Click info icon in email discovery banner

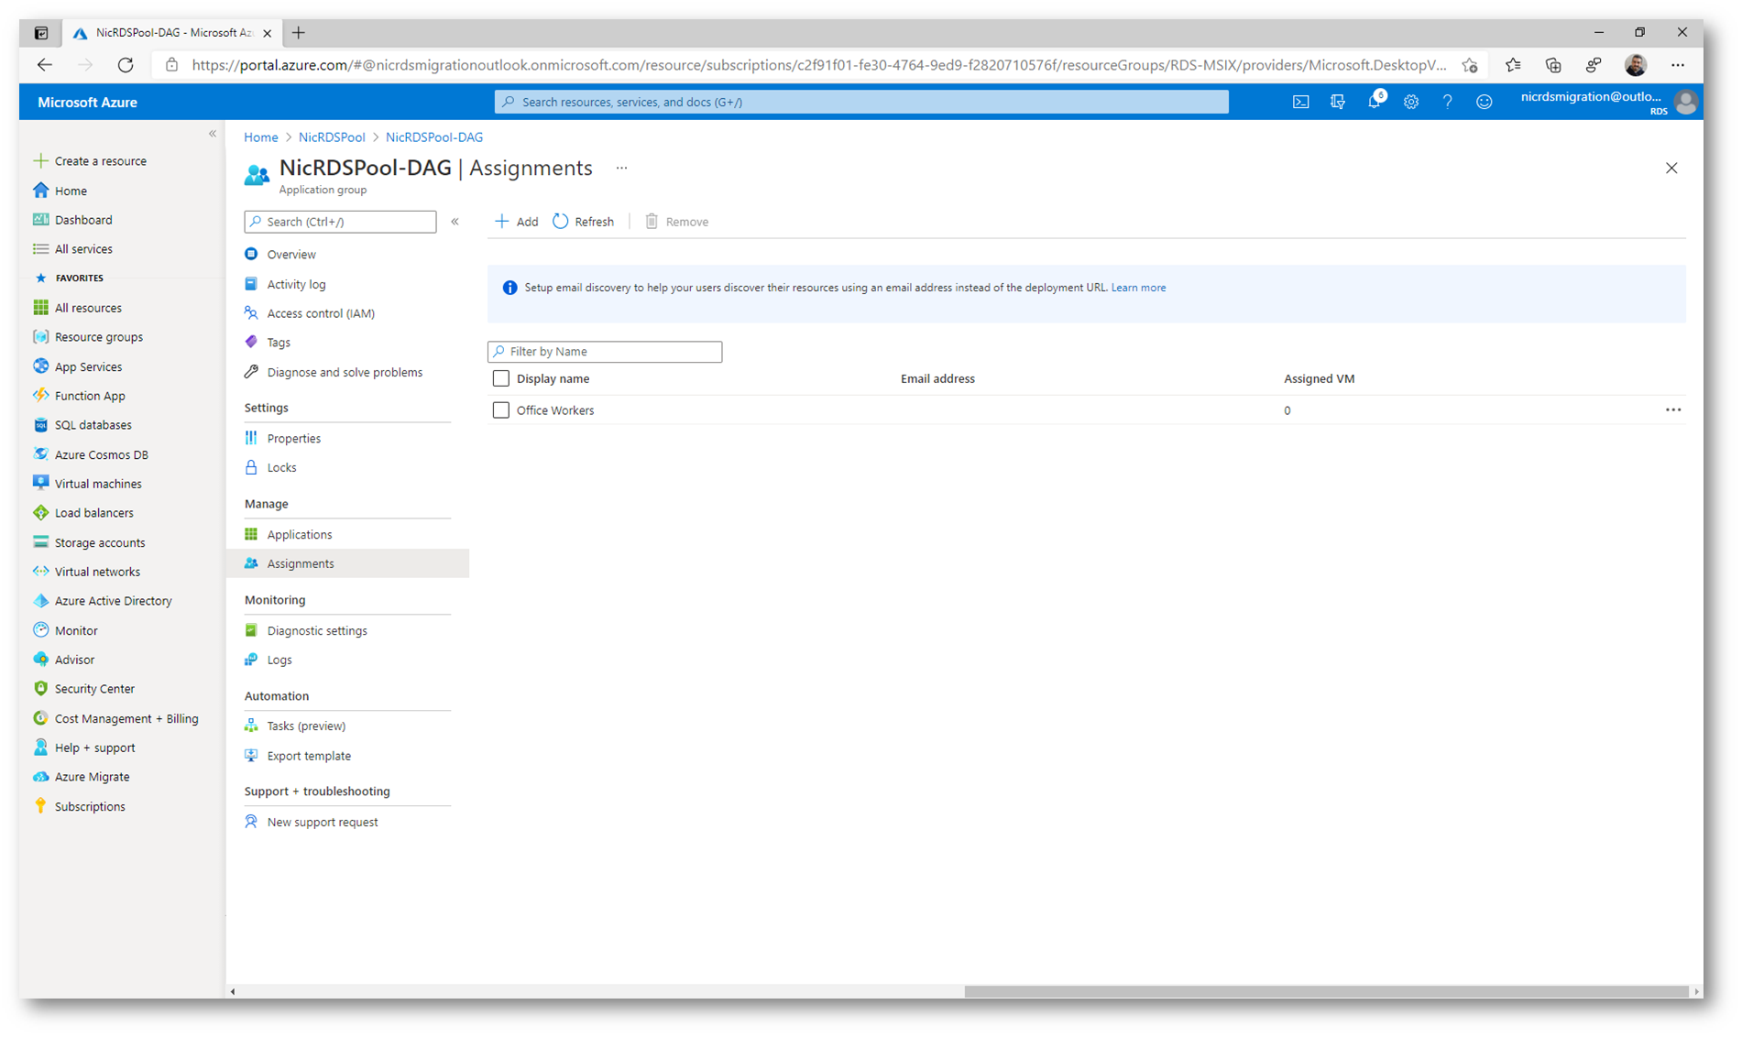509,288
